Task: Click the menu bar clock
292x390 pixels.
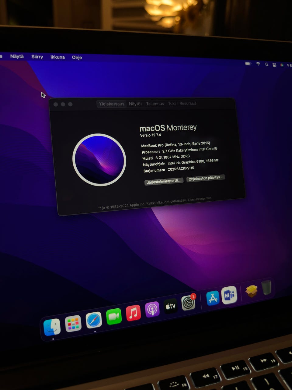Action: tap(289, 65)
